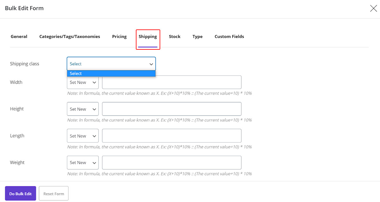The width and height of the screenshot is (380, 202).
Task: Focus the Length value input field
Action: pos(172,136)
